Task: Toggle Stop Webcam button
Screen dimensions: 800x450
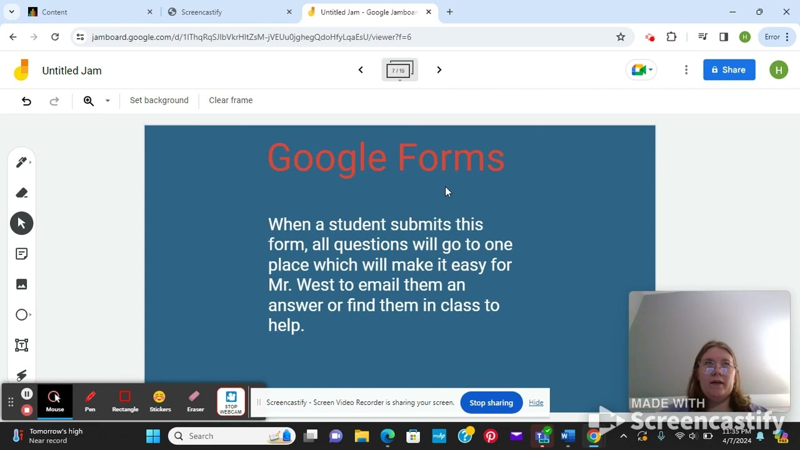Action: click(x=231, y=402)
